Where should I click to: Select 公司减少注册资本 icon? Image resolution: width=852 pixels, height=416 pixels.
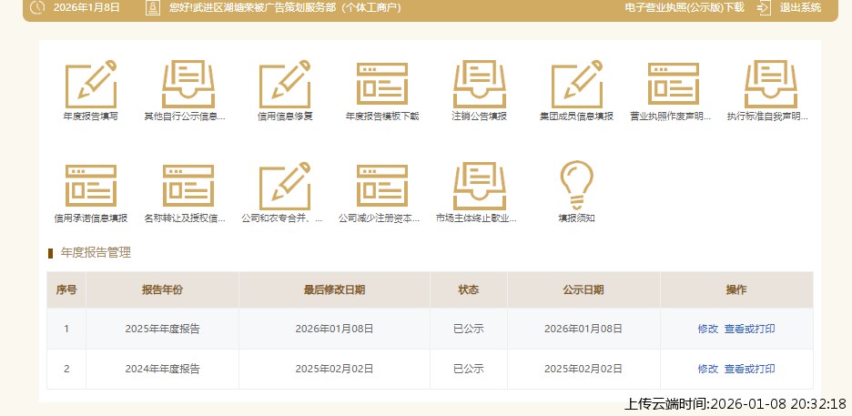point(382,187)
